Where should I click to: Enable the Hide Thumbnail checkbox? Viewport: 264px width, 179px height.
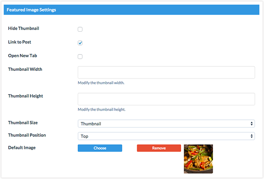[80, 29]
